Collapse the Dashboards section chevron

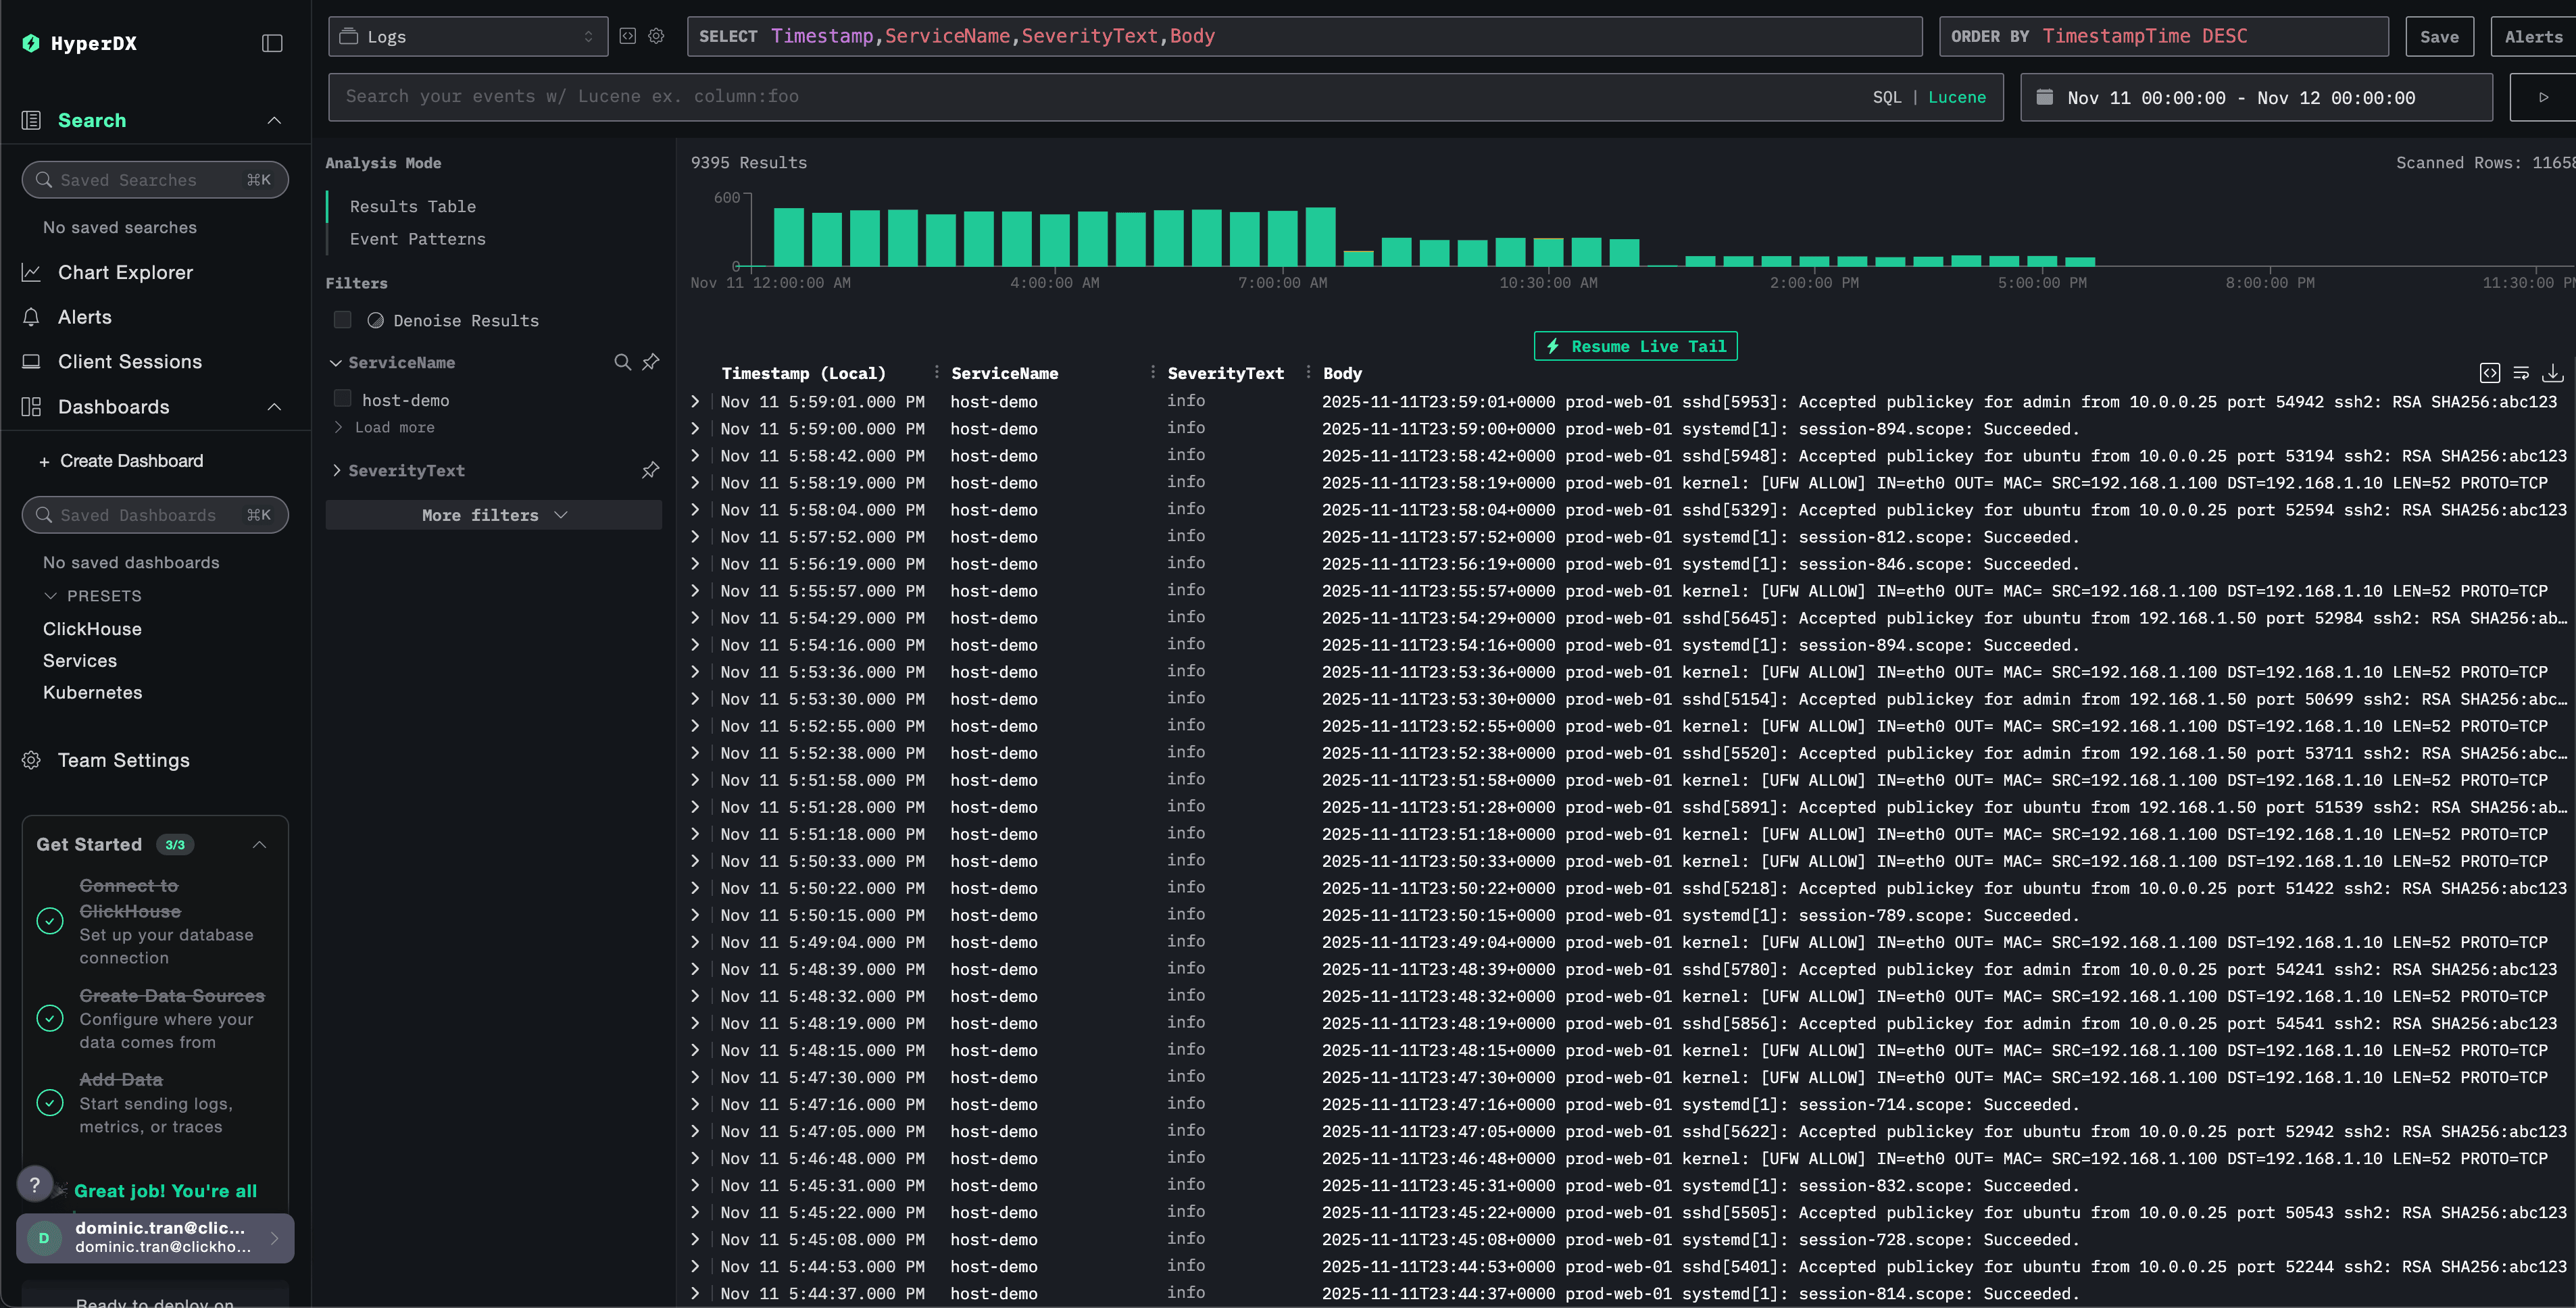274,407
